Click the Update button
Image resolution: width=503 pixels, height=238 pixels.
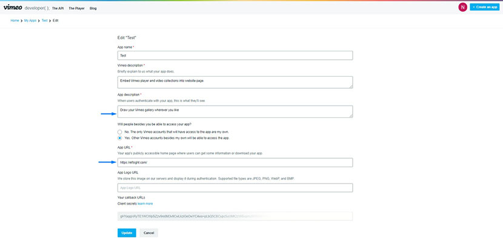(x=127, y=233)
